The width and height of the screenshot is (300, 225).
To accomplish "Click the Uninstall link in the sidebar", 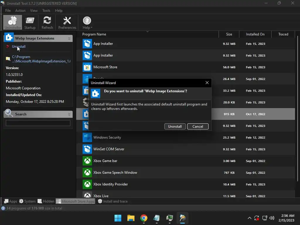I will (x=18, y=47).
